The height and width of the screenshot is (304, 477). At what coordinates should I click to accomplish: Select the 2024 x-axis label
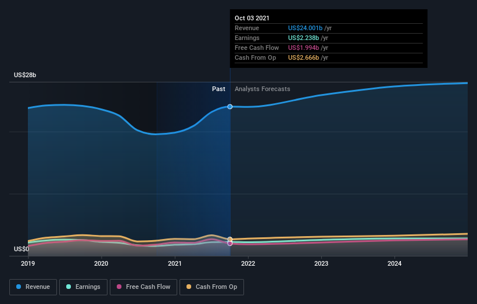click(394, 263)
